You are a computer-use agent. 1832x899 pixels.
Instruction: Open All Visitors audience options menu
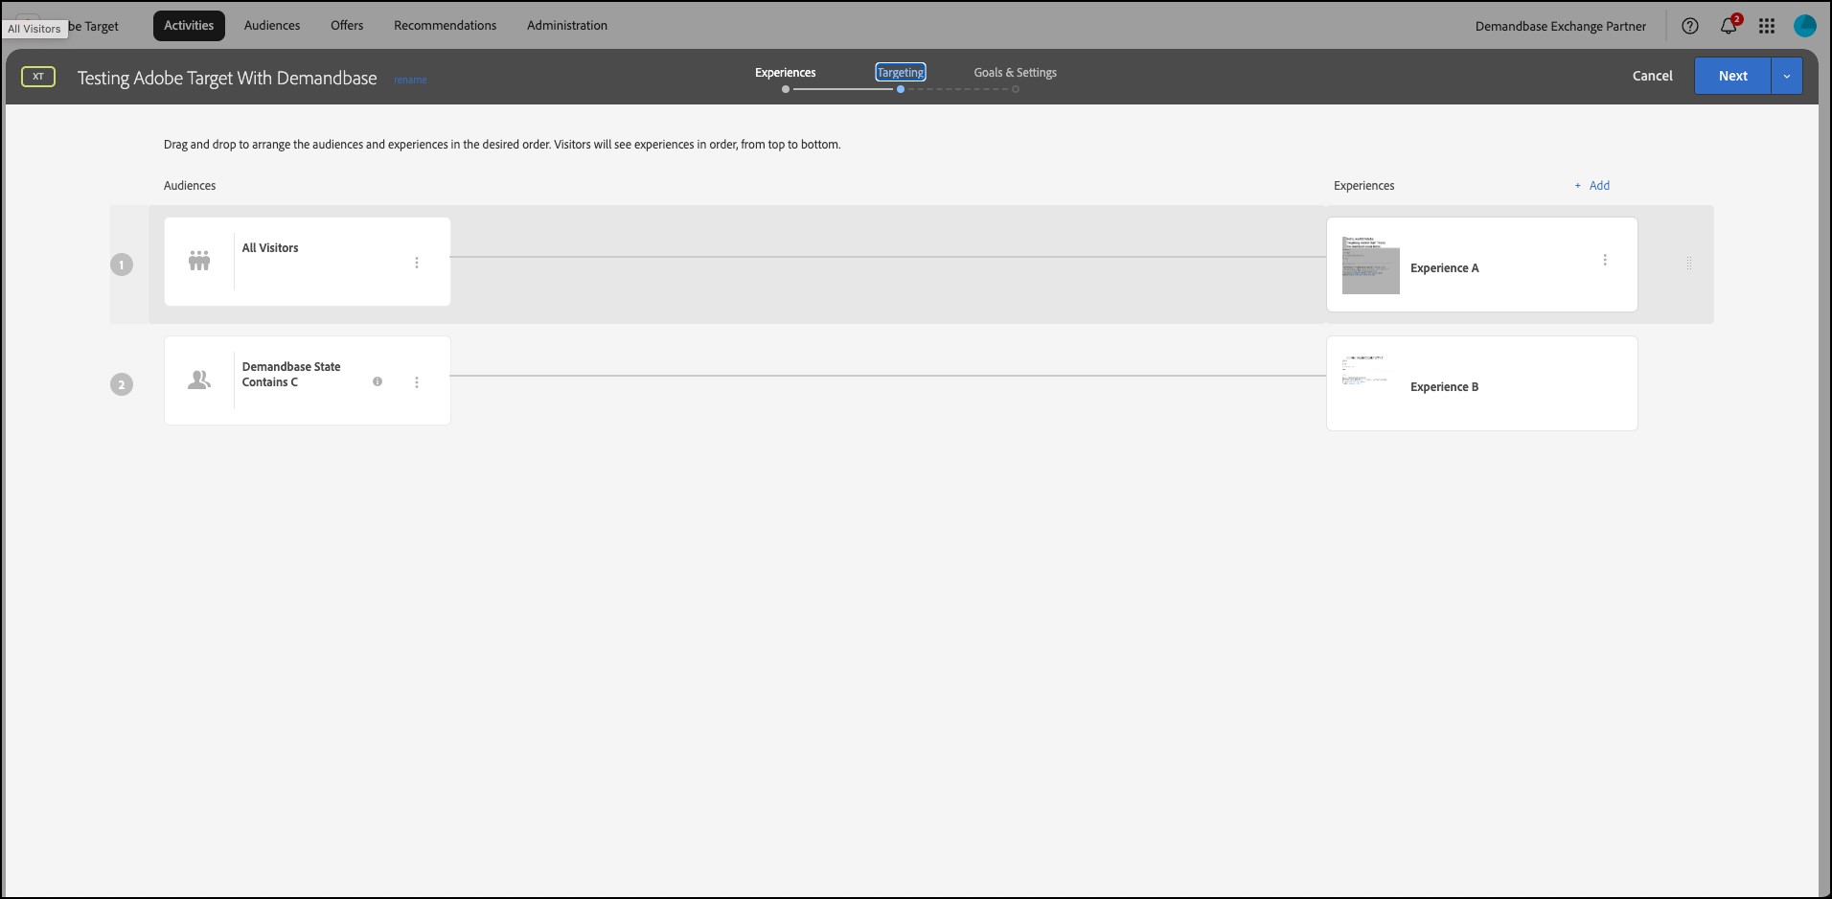417,263
